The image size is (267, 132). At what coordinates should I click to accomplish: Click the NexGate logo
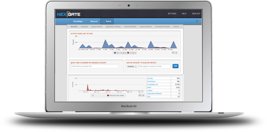pyautogui.click(x=69, y=14)
